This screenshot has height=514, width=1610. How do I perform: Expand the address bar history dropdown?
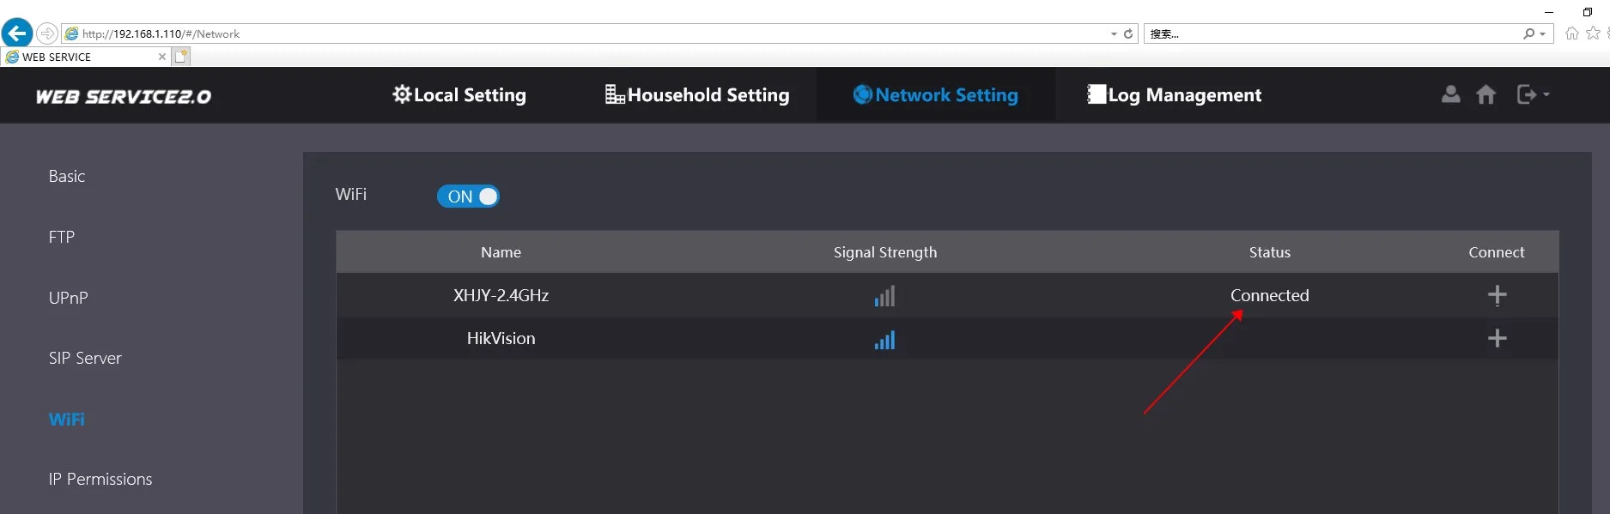1114,34
